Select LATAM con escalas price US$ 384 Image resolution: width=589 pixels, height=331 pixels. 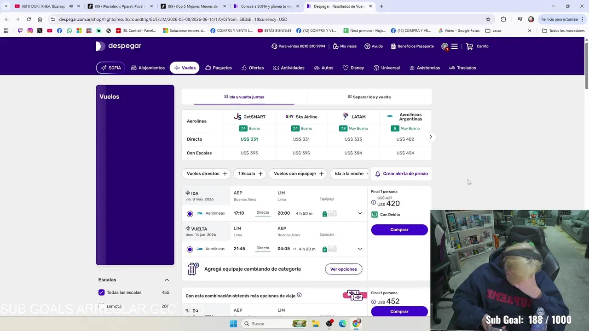coord(353,153)
